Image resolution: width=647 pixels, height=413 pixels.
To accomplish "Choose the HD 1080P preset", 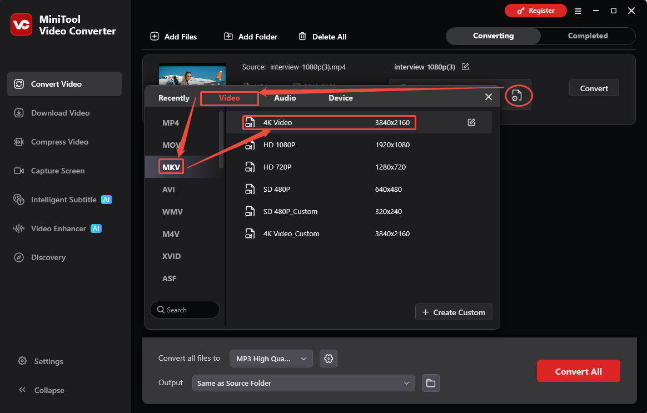I will 359,145.
